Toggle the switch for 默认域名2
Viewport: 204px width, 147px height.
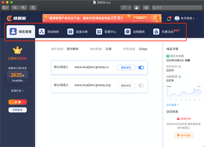[141, 86]
